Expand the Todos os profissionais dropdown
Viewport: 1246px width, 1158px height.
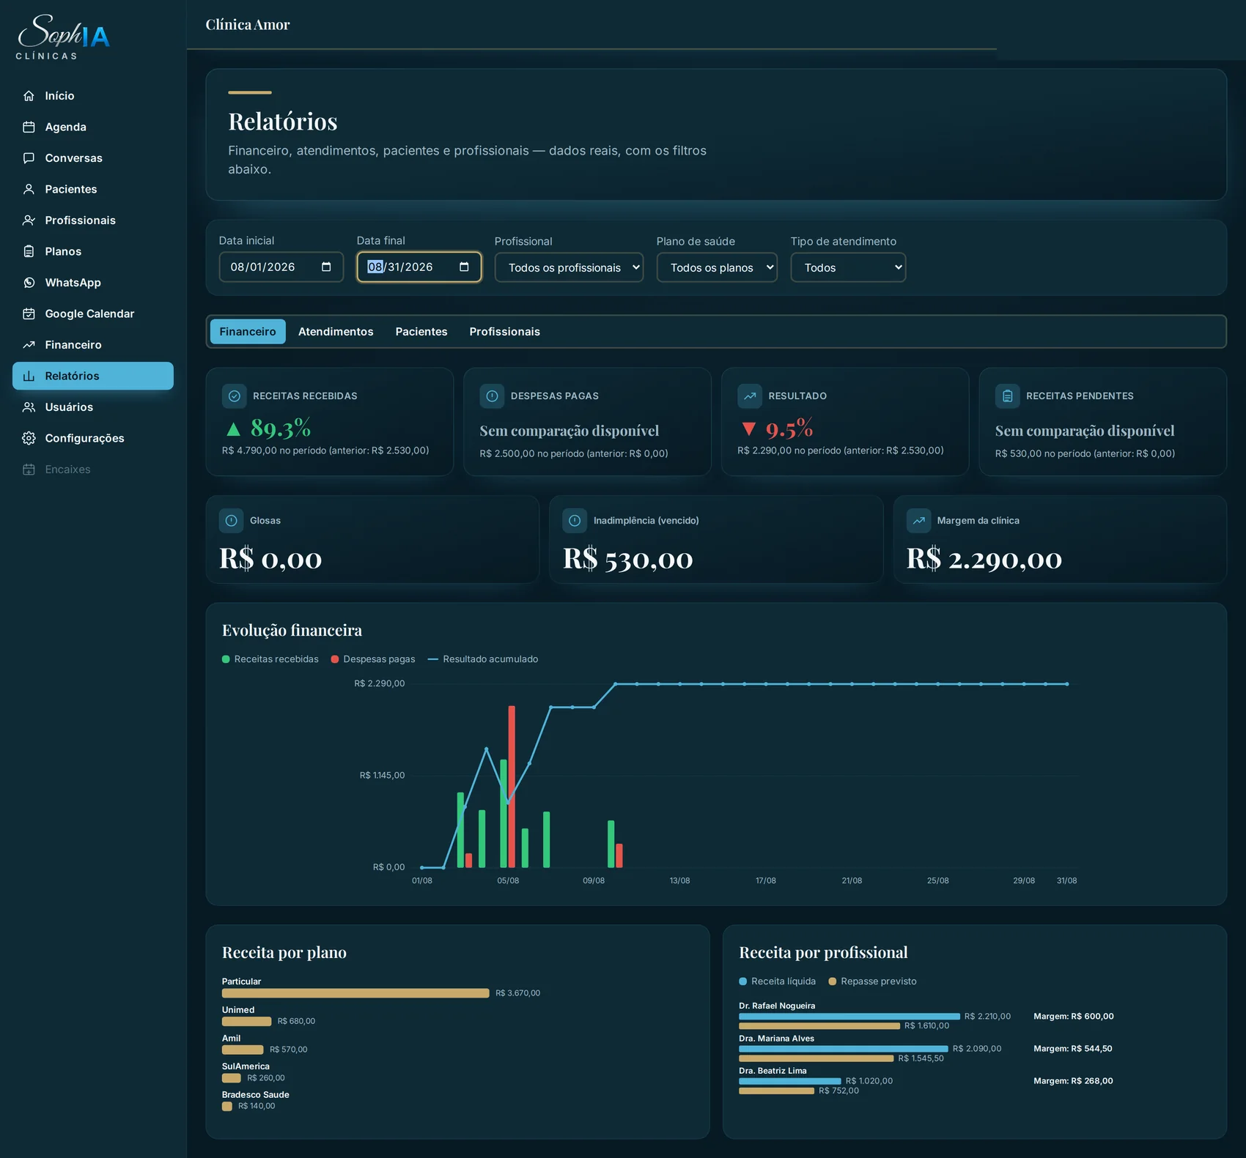point(569,267)
